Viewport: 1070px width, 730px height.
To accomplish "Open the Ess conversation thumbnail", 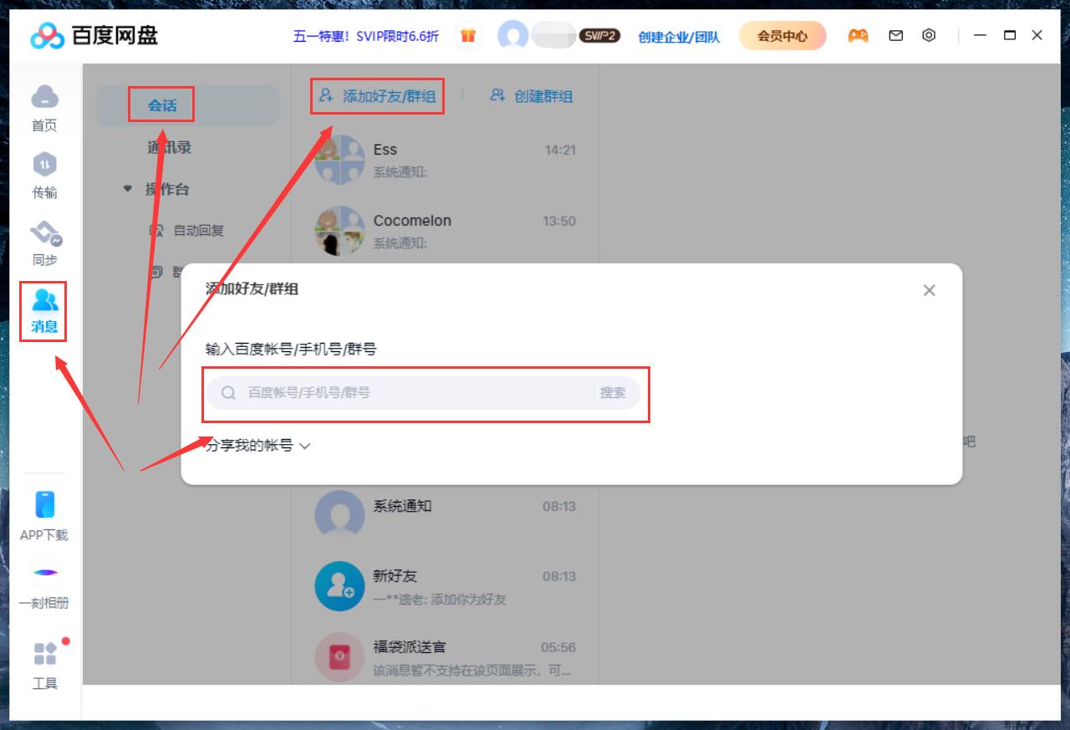I will (339, 160).
